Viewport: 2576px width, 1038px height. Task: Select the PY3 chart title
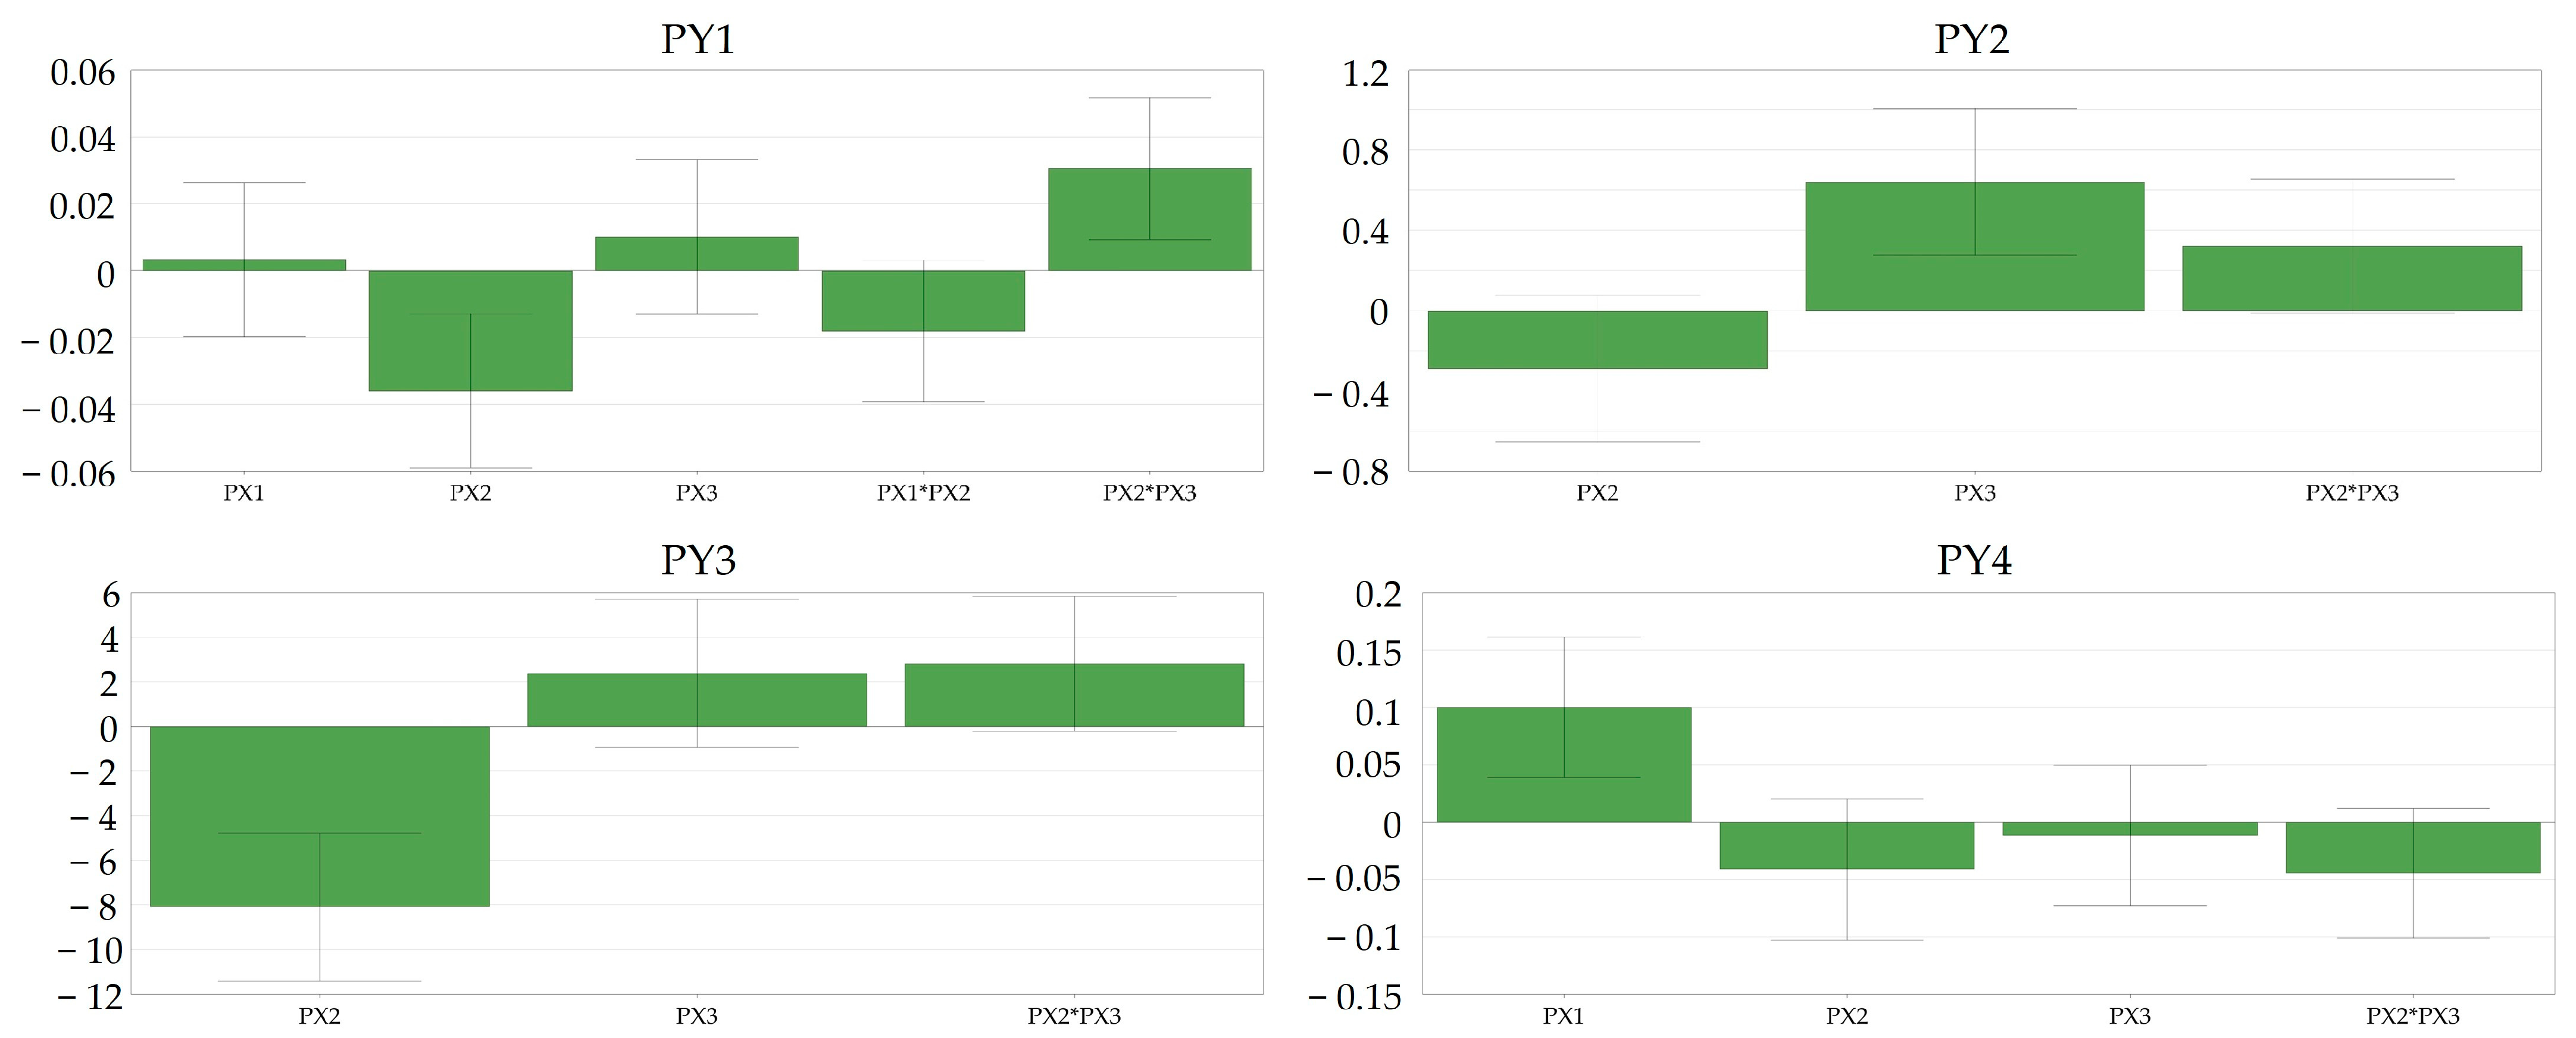pos(698,560)
